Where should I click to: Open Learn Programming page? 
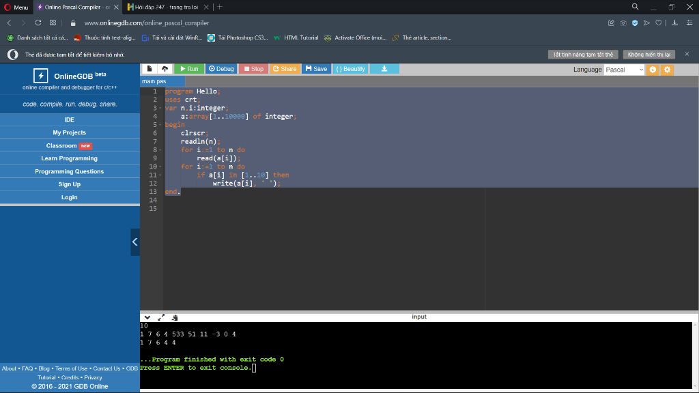pyautogui.click(x=70, y=158)
